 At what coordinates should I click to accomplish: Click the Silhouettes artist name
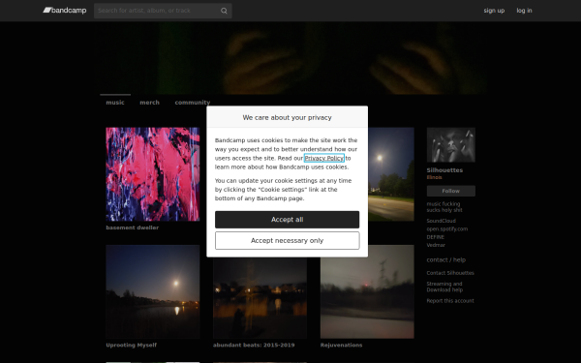[444, 170]
